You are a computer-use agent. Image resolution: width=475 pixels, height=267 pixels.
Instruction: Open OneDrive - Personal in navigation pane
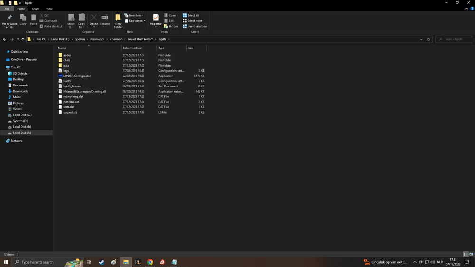click(x=24, y=60)
